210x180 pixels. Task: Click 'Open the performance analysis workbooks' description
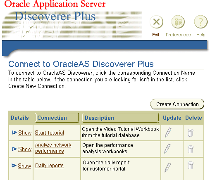tap(107, 148)
